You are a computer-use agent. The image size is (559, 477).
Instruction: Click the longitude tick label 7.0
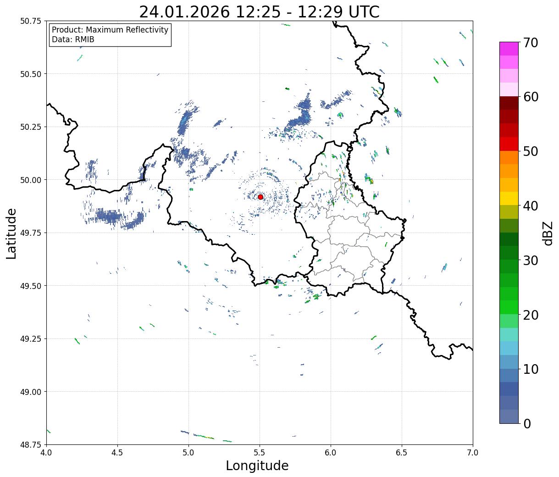[473, 453]
